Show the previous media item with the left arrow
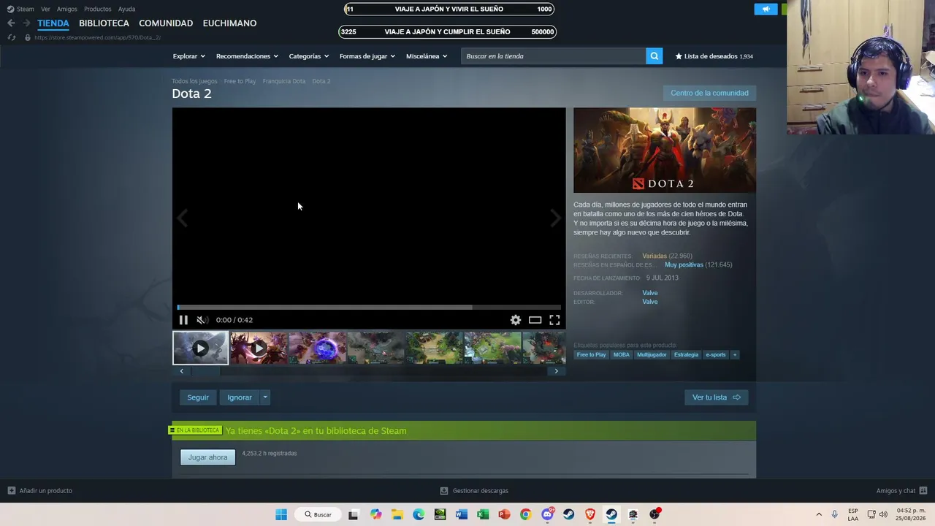 [183, 218]
